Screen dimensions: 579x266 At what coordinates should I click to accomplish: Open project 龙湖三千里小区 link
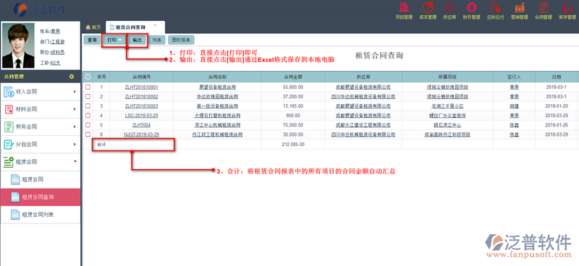(447, 106)
